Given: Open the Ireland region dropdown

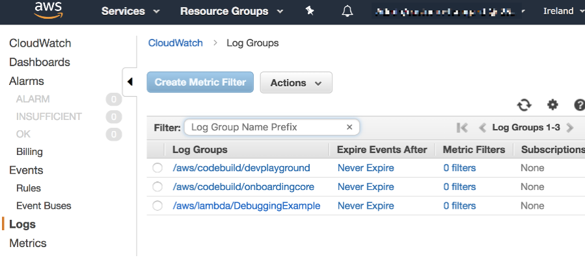Looking at the screenshot, I should 564,11.
